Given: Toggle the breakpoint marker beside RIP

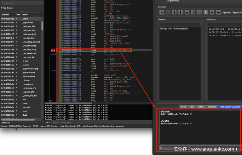Looking at the screenshot, I should click(x=58, y=50).
